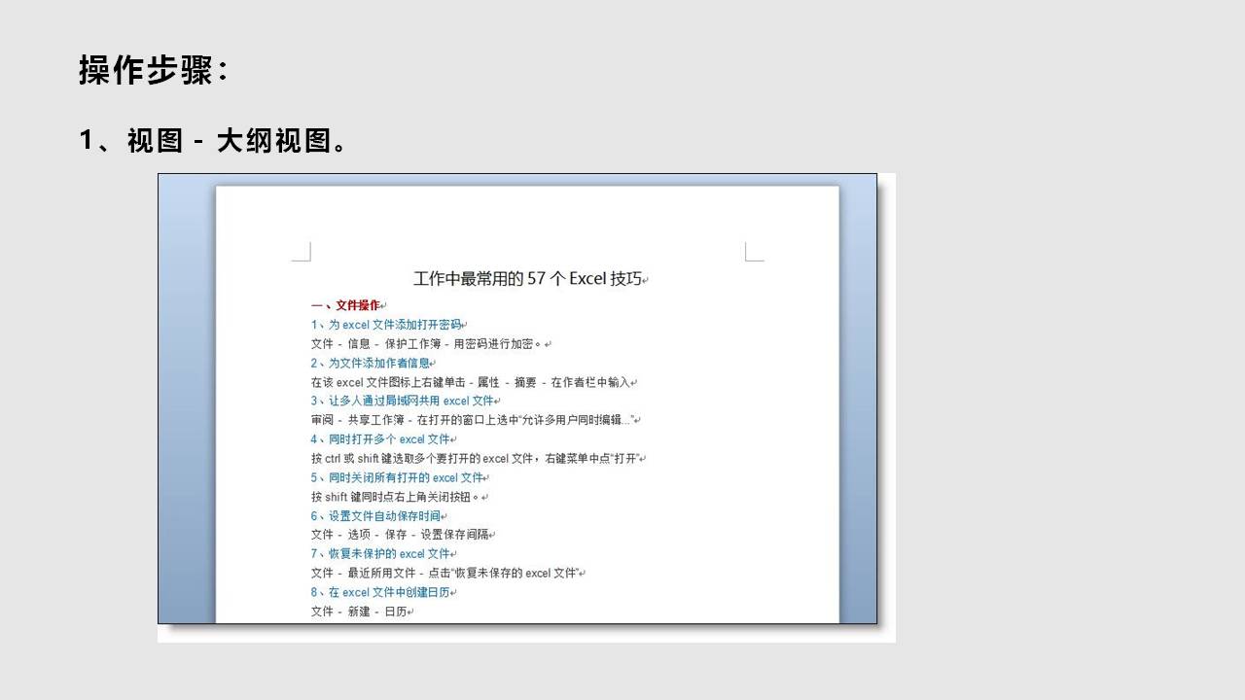
Task: Click heading 6、设置文件自动保存时间
Action: [375, 516]
